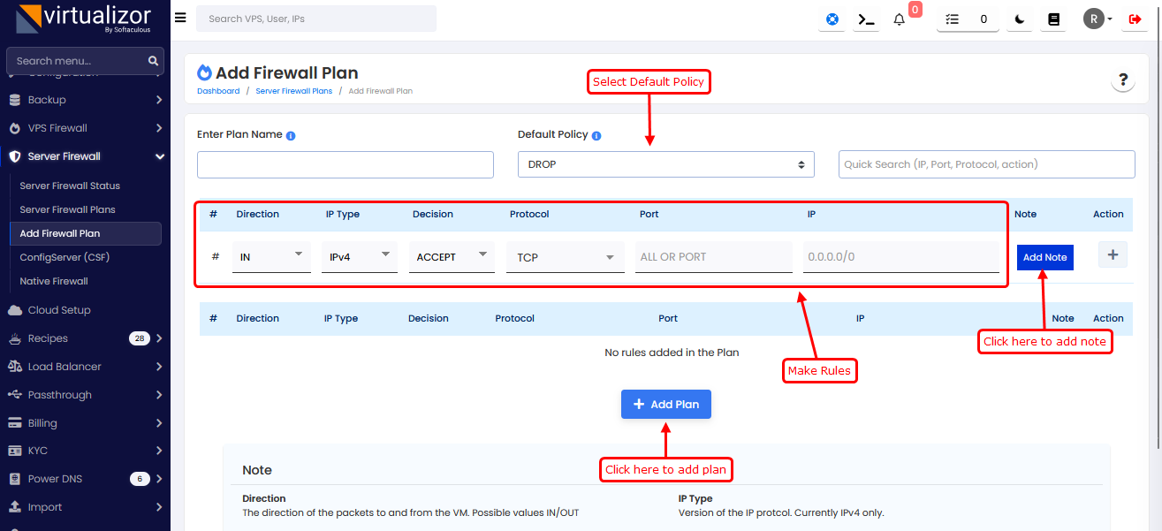Open the notifications bell icon
1162x531 pixels.
tap(900, 19)
